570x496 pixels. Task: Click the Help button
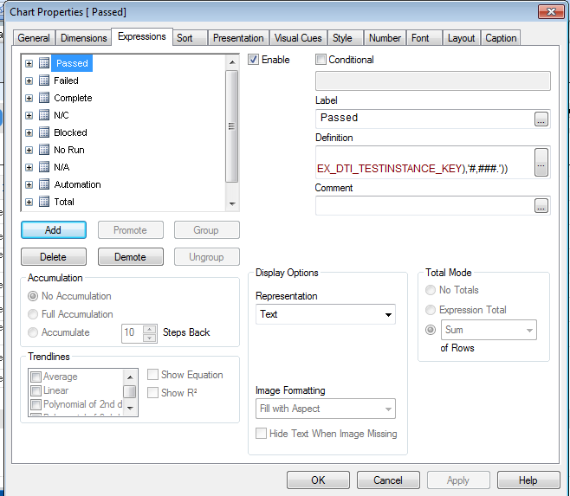click(x=528, y=480)
